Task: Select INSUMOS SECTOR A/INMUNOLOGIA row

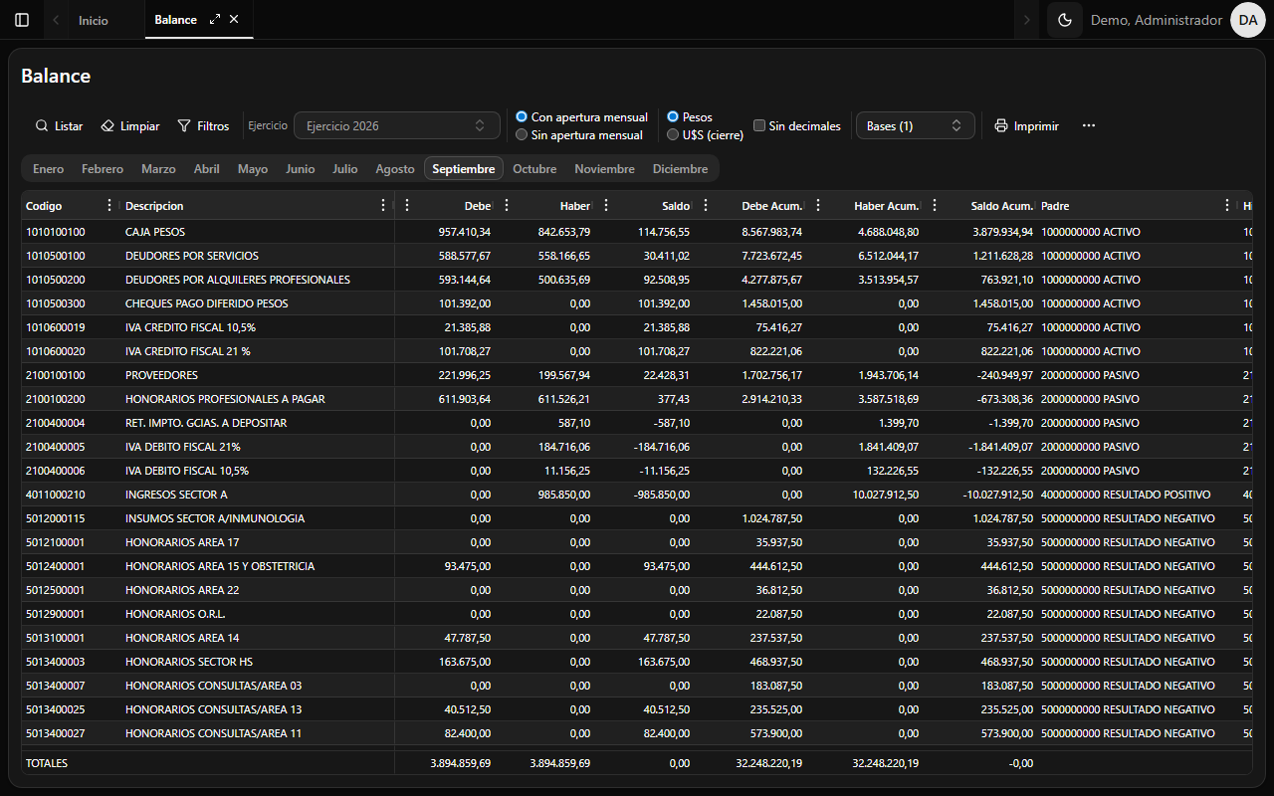Action: click(637, 518)
